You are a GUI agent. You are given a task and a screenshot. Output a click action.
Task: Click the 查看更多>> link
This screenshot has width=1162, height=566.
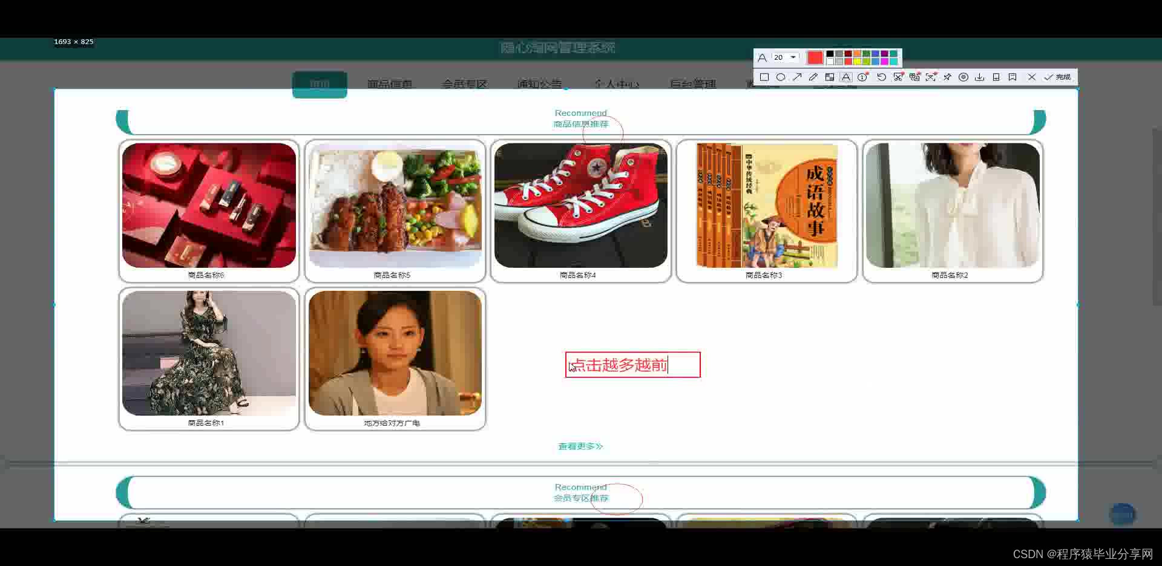(580, 446)
